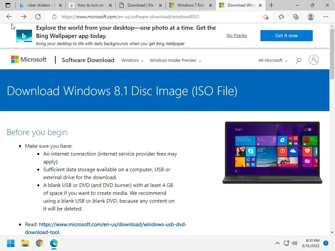
Task: Open the browser profile avatar
Action: coord(311,17)
